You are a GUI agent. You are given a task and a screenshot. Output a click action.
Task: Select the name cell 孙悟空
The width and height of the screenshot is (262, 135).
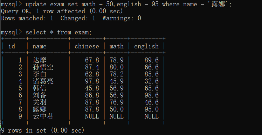tap(43, 67)
